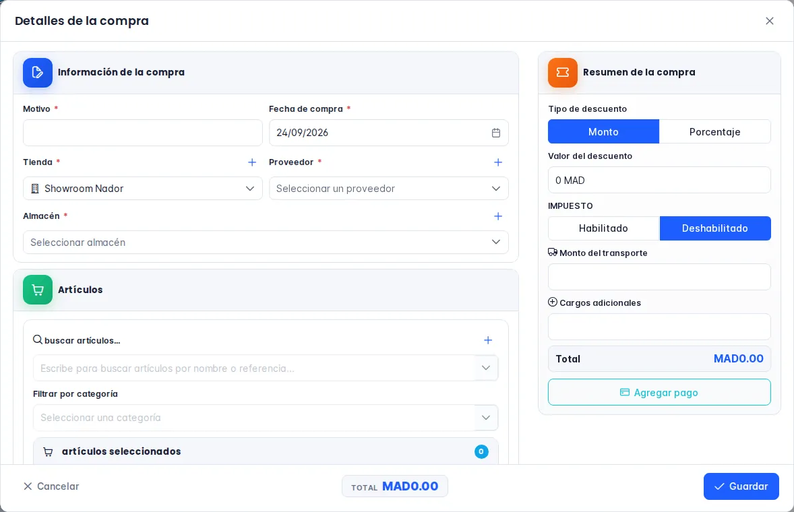The height and width of the screenshot is (512, 794).
Task: Edit the Valor del descuento field
Action: click(659, 180)
